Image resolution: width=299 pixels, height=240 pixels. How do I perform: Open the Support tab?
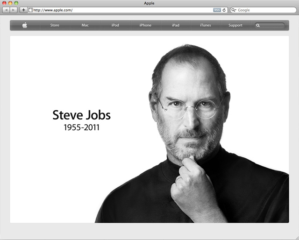tap(235, 25)
